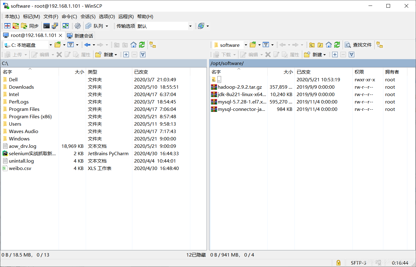Click the 查找文件 find files button
This screenshot has width=416, height=267.
358,45
